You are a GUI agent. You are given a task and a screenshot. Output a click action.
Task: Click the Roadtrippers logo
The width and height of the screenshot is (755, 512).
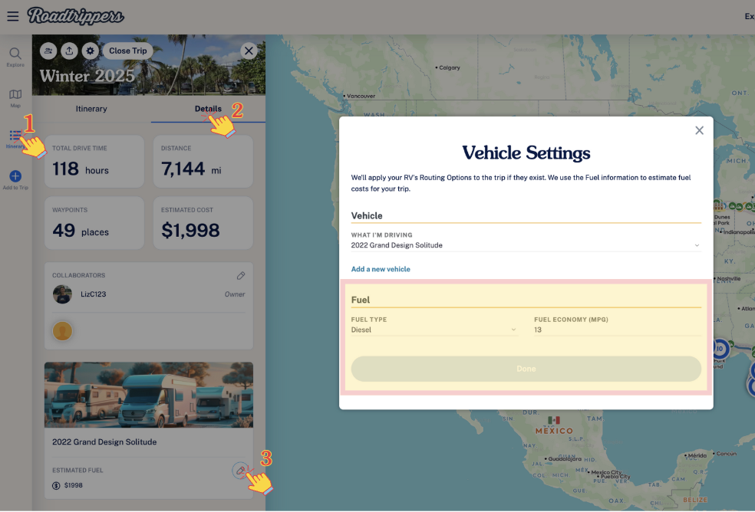76,16
